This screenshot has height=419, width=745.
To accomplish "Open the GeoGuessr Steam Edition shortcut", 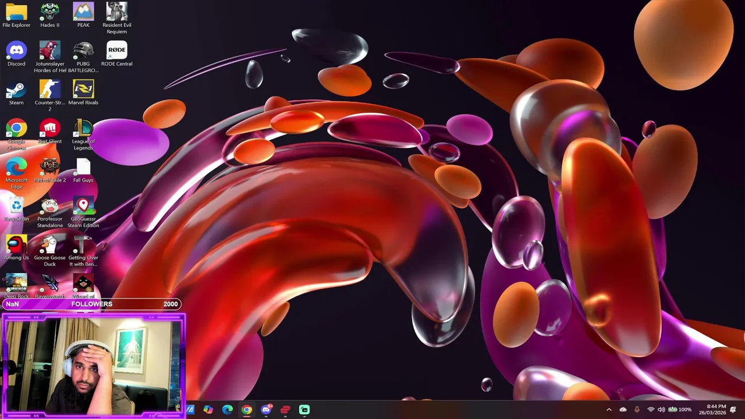I will (83, 212).
